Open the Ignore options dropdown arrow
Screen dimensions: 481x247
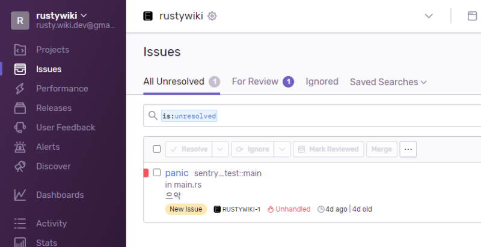coord(282,149)
